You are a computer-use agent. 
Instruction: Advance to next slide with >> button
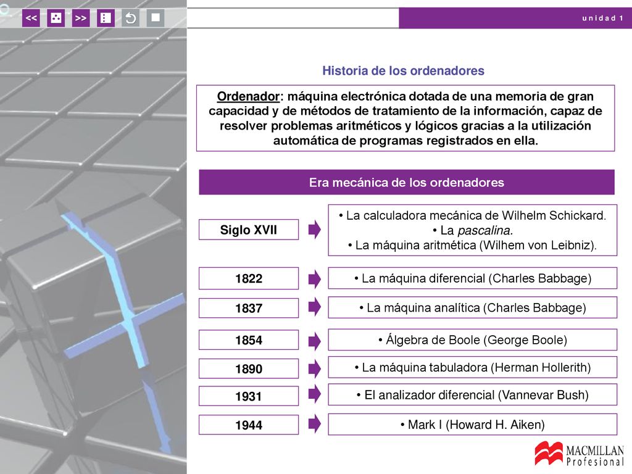tap(81, 18)
